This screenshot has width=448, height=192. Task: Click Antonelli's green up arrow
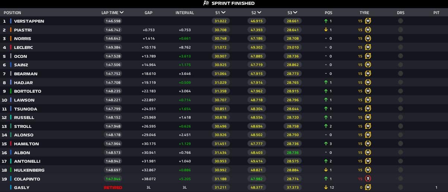coord(326,161)
